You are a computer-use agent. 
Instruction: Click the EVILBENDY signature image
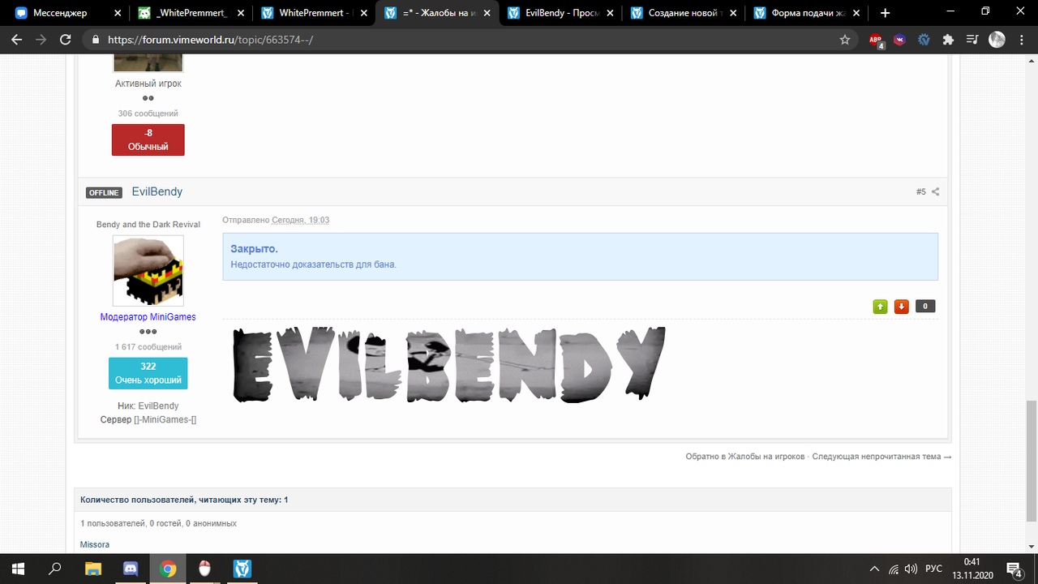(448, 364)
